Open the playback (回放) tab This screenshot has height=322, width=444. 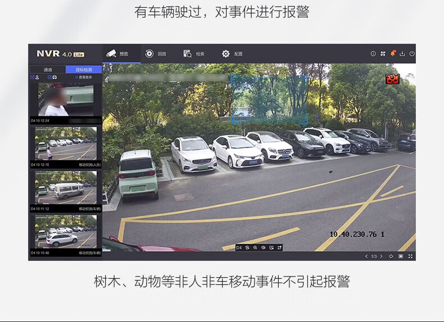pyautogui.click(x=156, y=54)
